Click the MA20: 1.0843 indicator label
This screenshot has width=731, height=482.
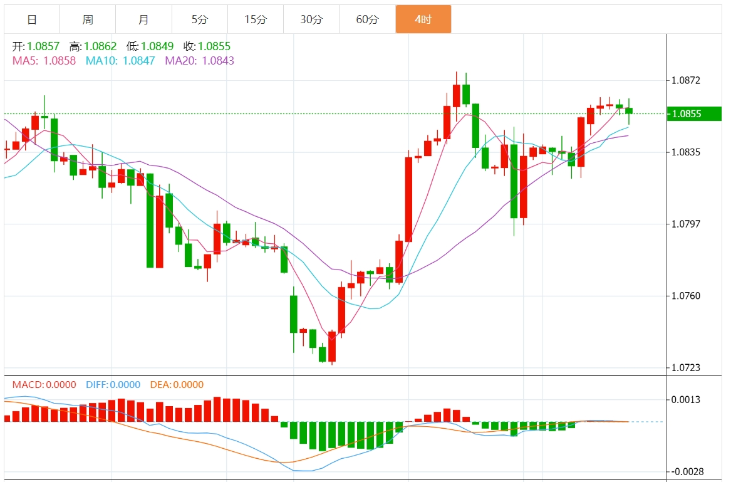tap(199, 61)
